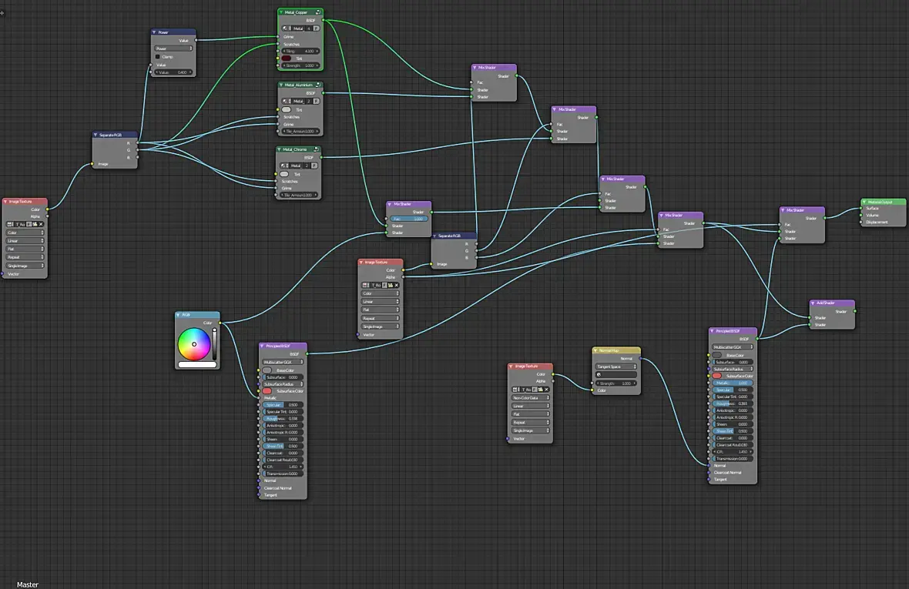This screenshot has height=589, width=909.
Task: Click Roughness 0.393 slider in Principled BSDF
Action: (x=733, y=403)
